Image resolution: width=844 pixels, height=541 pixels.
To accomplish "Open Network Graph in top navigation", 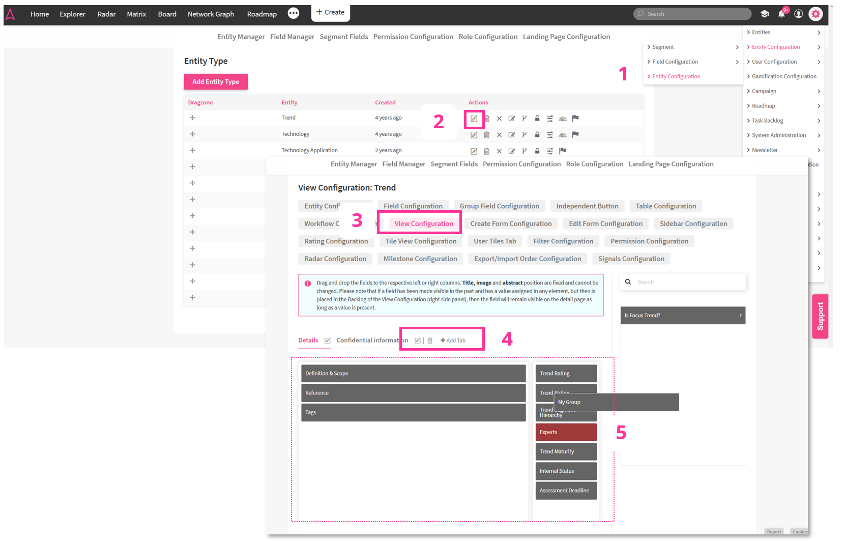I will pos(211,14).
